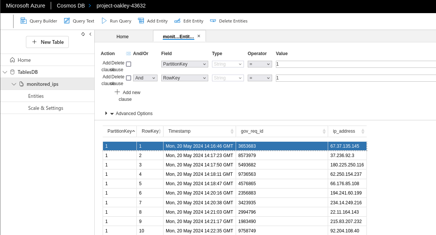Select Home in the sidebar tree
436x235 pixels.
pos(24,60)
